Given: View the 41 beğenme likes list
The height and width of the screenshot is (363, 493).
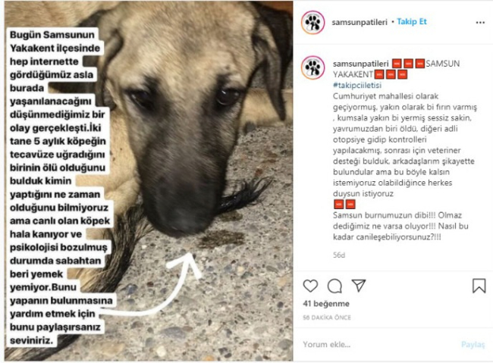Looking at the screenshot, I should click(x=326, y=304).
